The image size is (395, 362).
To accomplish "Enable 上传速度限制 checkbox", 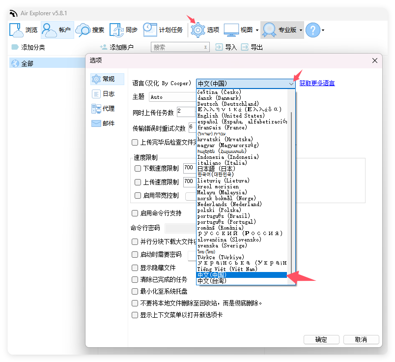I will point(138,182).
